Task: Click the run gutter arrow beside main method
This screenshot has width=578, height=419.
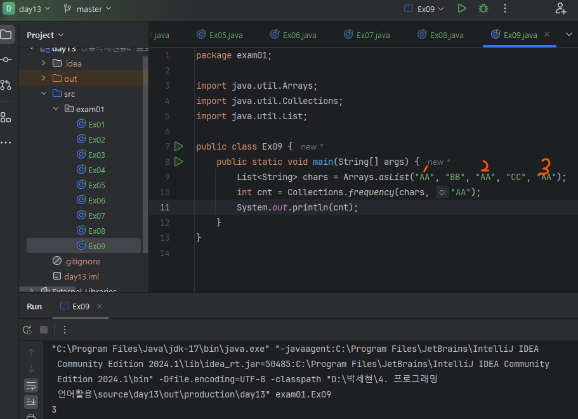Action: coord(178,162)
